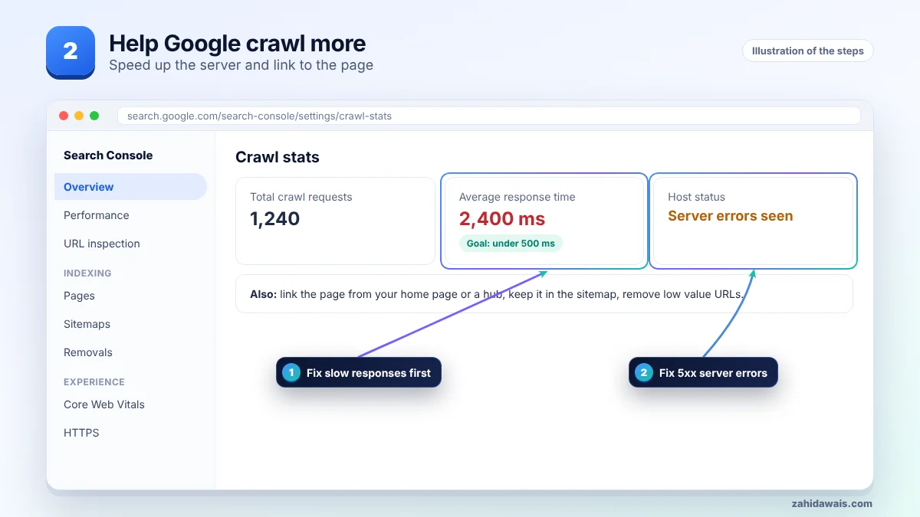Image resolution: width=920 pixels, height=517 pixels.
Task: Click the 'EXPERIENCE' section label
Action: (x=94, y=381)
